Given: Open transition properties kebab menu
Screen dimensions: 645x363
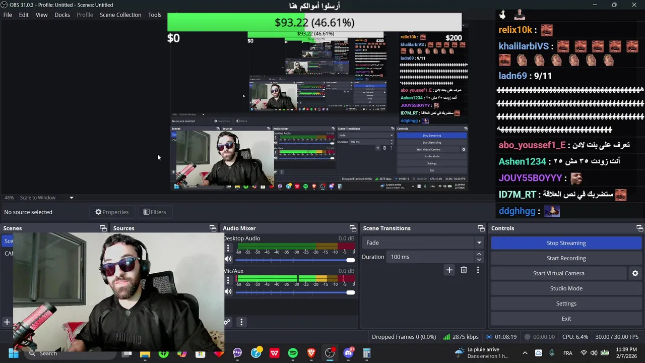Looking at the screenshot, I should click(x=478, y=270).
